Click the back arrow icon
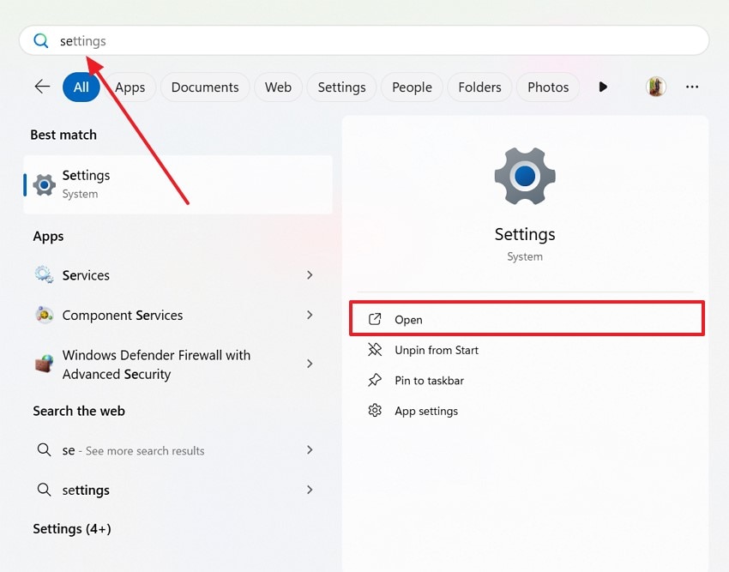Screen dimensions: 729x572 (41, 87)
